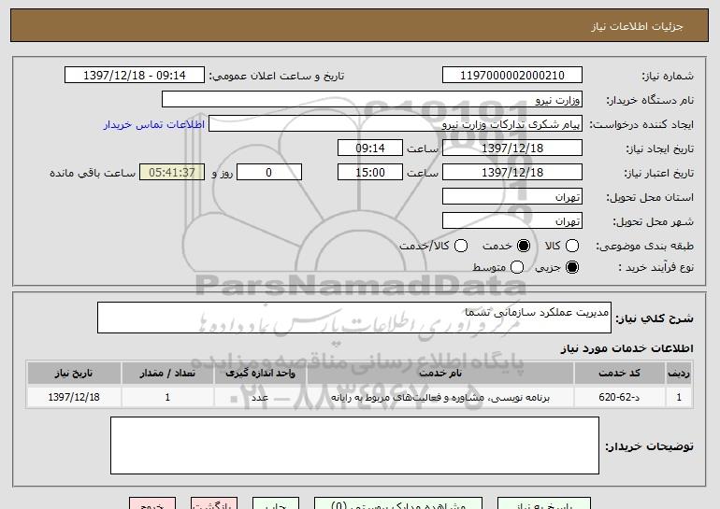Click the ردیف column header
Screen dimensions: 720x509
679,374
